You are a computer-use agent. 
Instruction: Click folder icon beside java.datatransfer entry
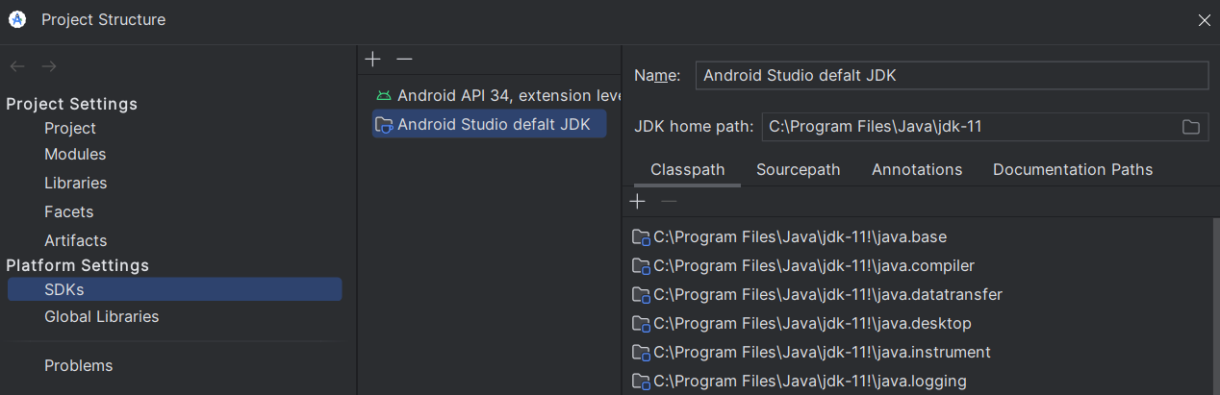[641, 295]
